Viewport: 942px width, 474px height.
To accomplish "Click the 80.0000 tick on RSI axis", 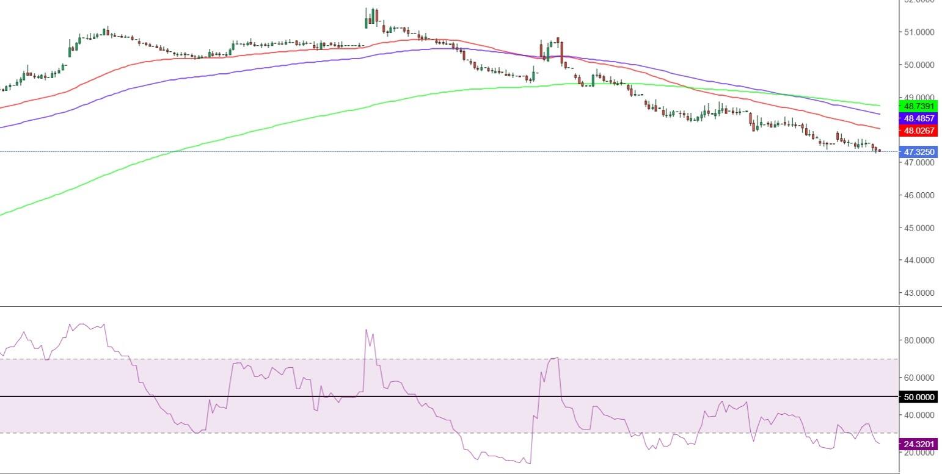I will 919,340.
